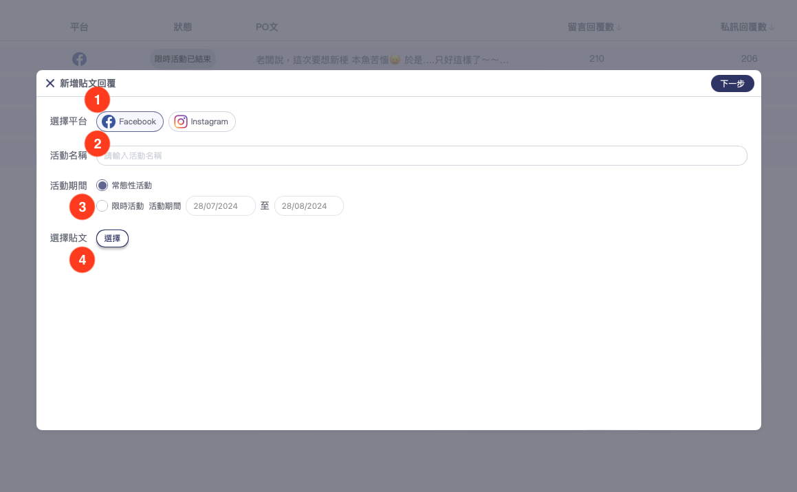Click the red step 2 marker
This screenshot has height=492, width=797.
[97, 144]
